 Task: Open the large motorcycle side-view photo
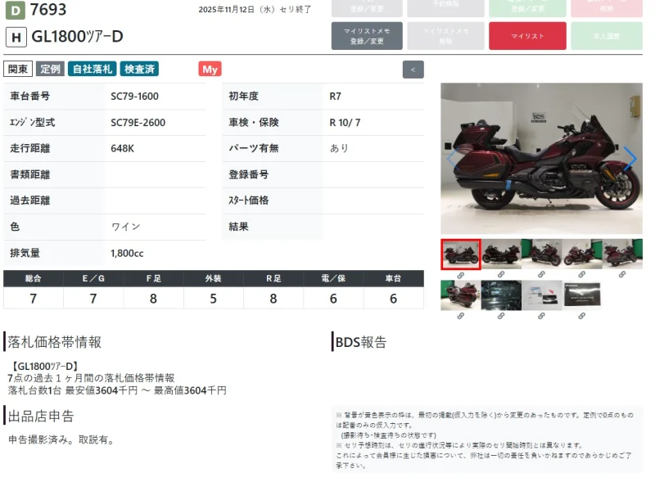click(541, 158)
